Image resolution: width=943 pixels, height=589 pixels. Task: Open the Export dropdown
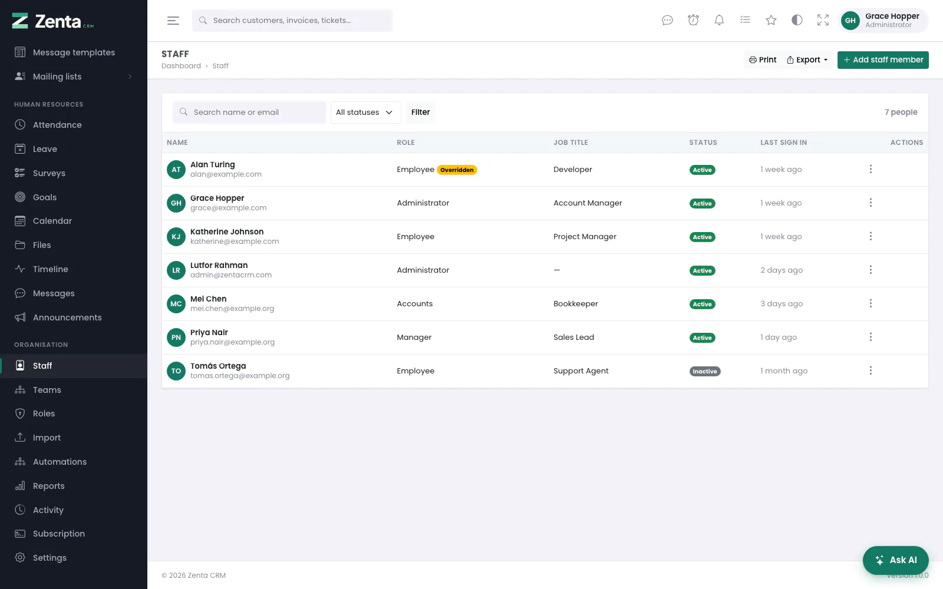pyautogui.click(x=807, y=60)
